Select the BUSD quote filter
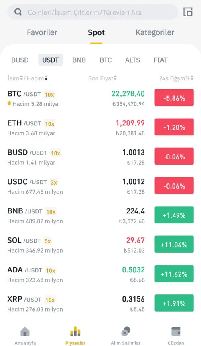The height and width of the screenshot is (346, 201). (20, 60)
